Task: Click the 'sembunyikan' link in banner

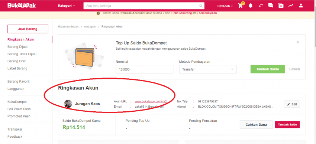Action: [x=208, y=13]
